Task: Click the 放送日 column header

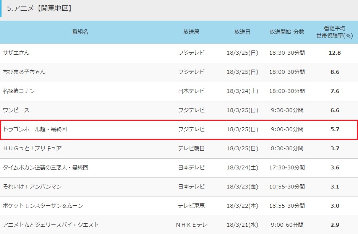Action: tap(242, 32)
